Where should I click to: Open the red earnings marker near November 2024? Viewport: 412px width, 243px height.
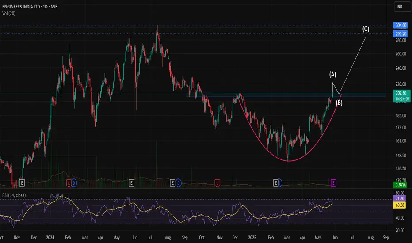(x=217, y=183)
